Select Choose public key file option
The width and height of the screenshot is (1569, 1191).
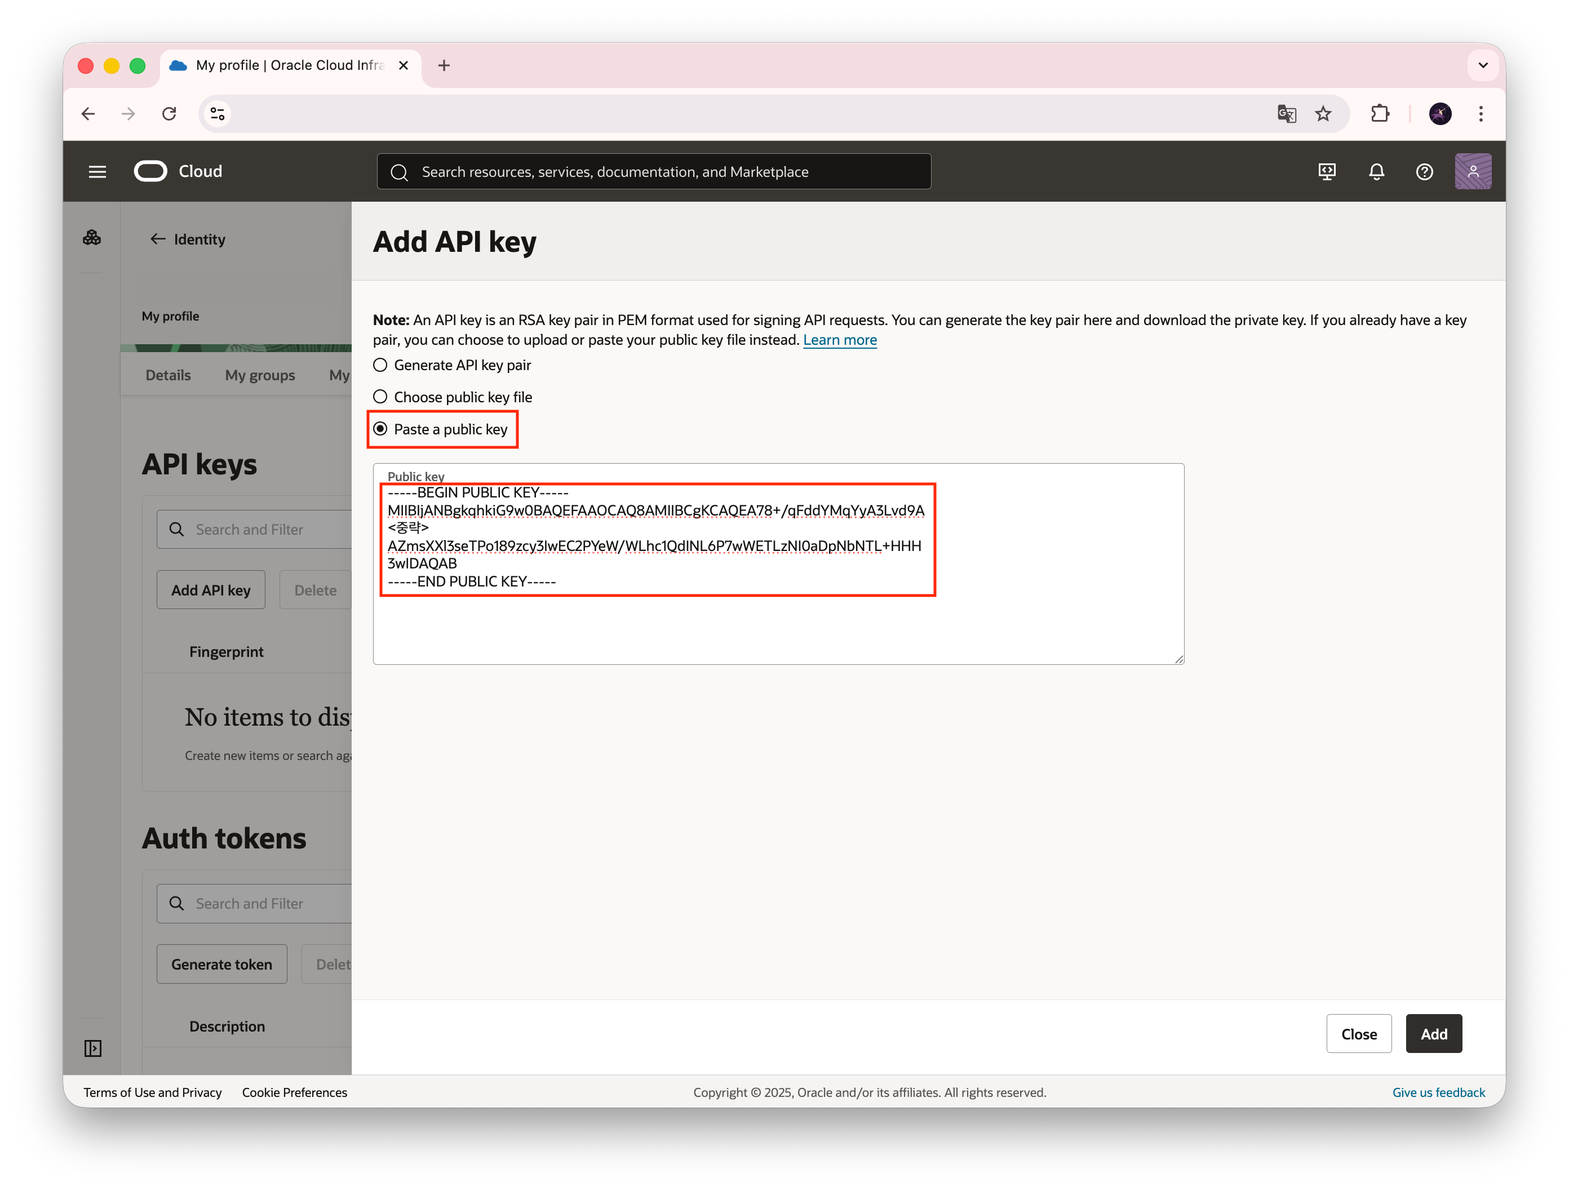(x=381, y=397)
